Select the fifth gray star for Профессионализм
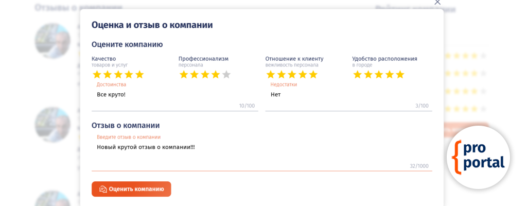 [226, 75]
